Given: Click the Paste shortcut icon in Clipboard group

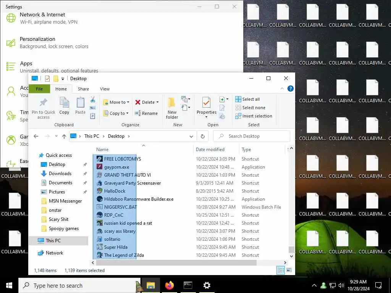Looking at the screenshot, I should pos(93,116).
